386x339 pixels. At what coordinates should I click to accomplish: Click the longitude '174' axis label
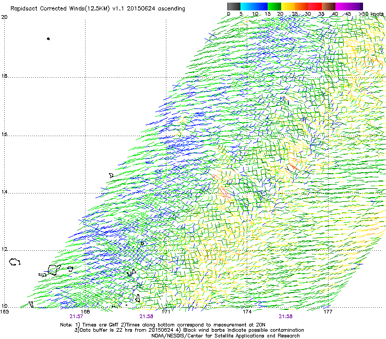point(247,312)
